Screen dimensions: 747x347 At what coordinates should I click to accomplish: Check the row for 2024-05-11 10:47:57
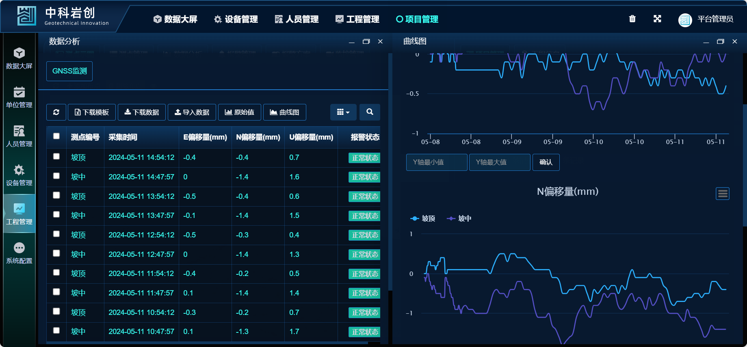pyautogui.click(x=56, y=331)
